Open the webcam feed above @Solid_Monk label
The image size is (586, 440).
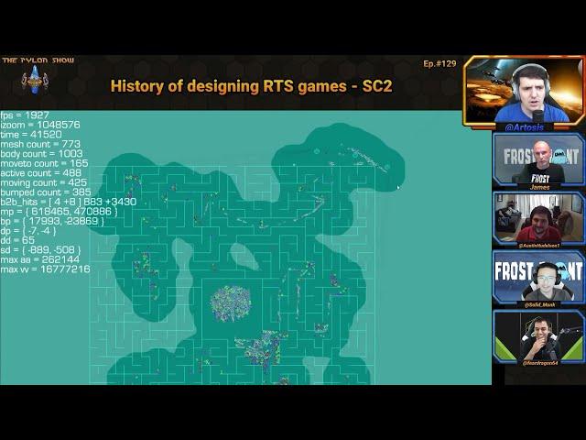tap(538, 276)
